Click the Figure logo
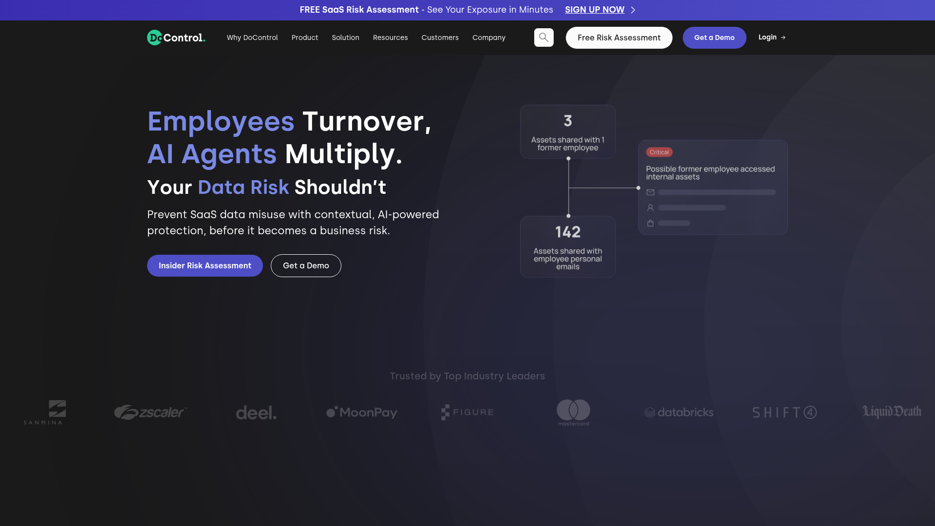This screenshot has height=526, width=935. (467, 412)
